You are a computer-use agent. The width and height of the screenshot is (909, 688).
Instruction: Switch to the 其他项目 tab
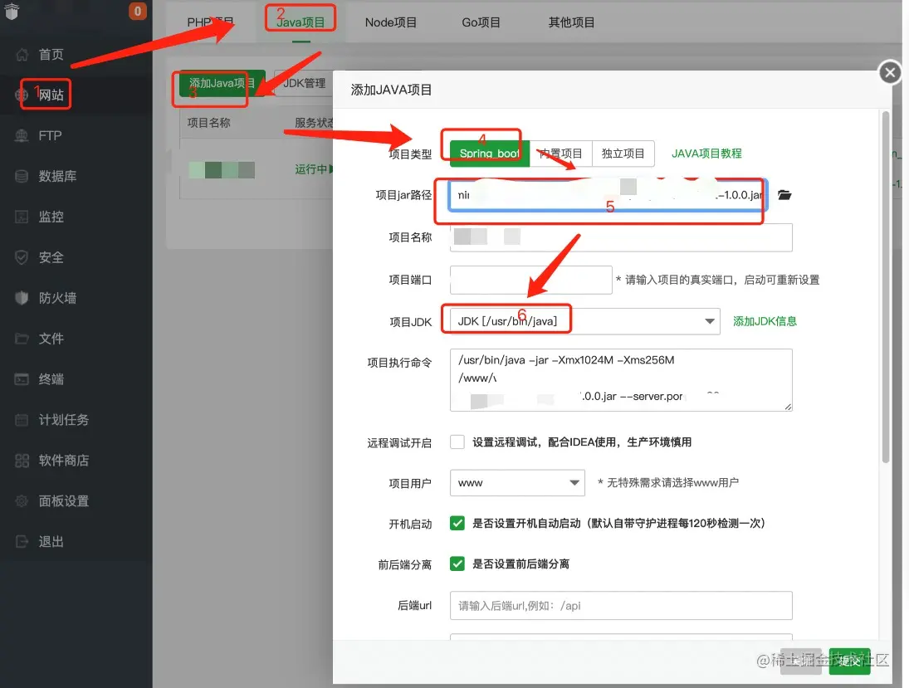click(x=572, y=22)
